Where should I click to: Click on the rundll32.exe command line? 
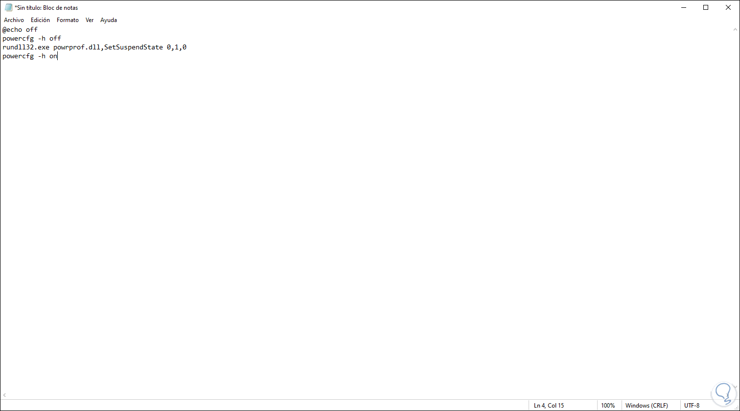[x=94, y=47]
